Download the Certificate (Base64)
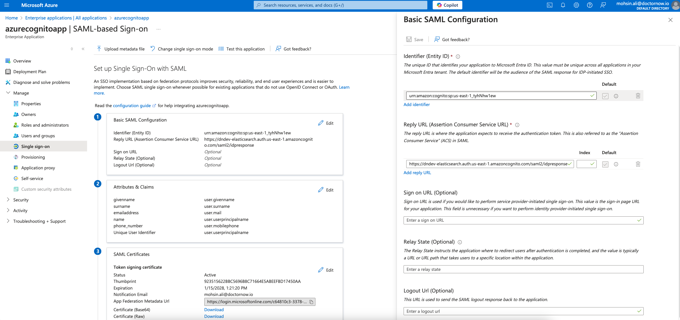 tap(214, 310)
